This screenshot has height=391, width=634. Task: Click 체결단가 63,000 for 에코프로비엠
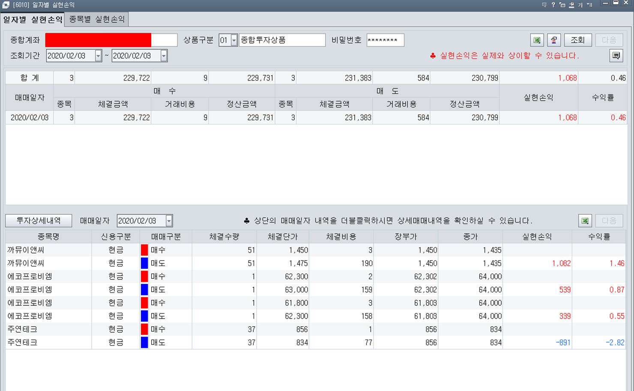coord(296,290)
